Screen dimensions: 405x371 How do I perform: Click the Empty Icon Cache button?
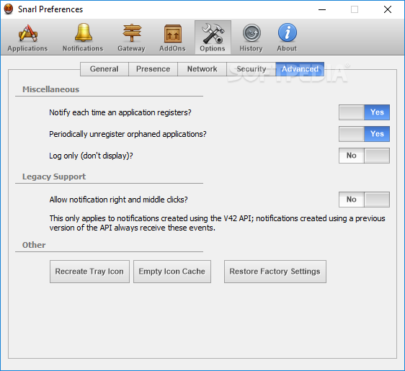pyautogui.click(x=172, y=272)
